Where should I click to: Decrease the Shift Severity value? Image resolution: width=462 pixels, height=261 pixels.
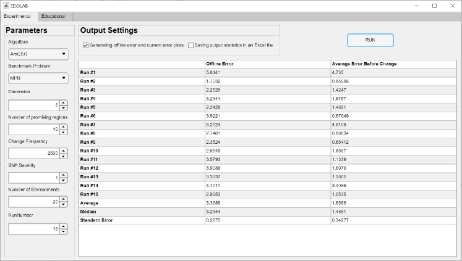point(63,180)
